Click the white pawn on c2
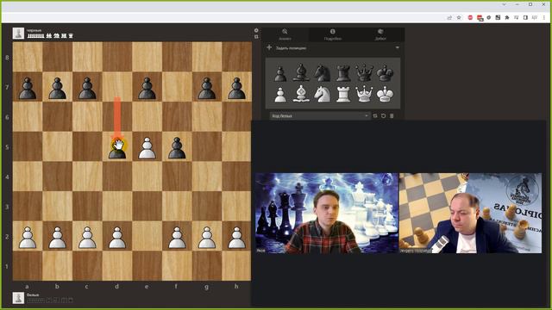Viewport: 552px width, 310px height. pos(87,238)
